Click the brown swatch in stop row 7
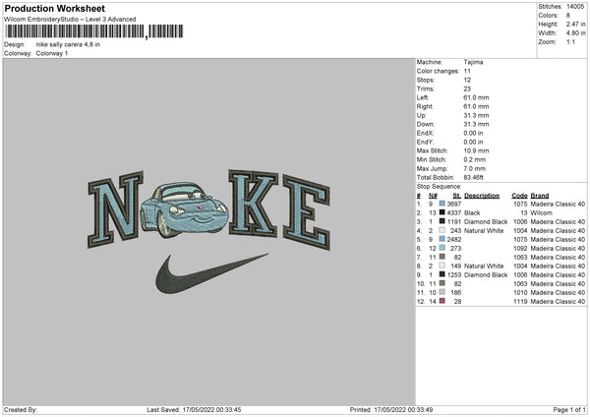The height and width of the screenshot is (417, 590). [x=442, y=257]
